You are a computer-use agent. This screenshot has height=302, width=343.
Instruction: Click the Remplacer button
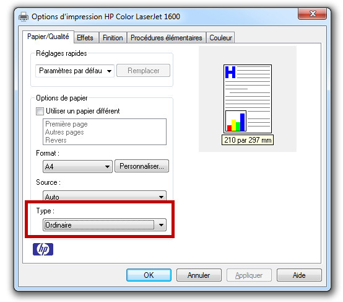[x=144, y=71]
